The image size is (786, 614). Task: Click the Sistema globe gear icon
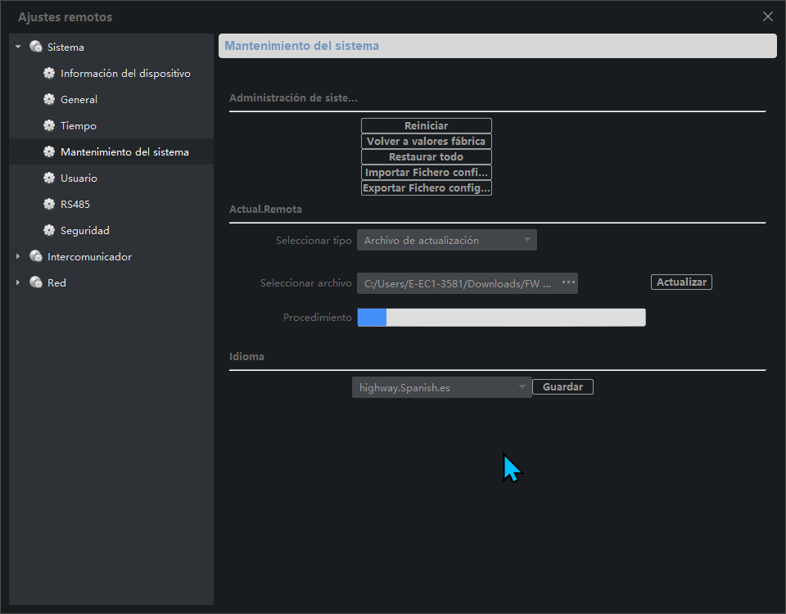(x=35, y=47)
